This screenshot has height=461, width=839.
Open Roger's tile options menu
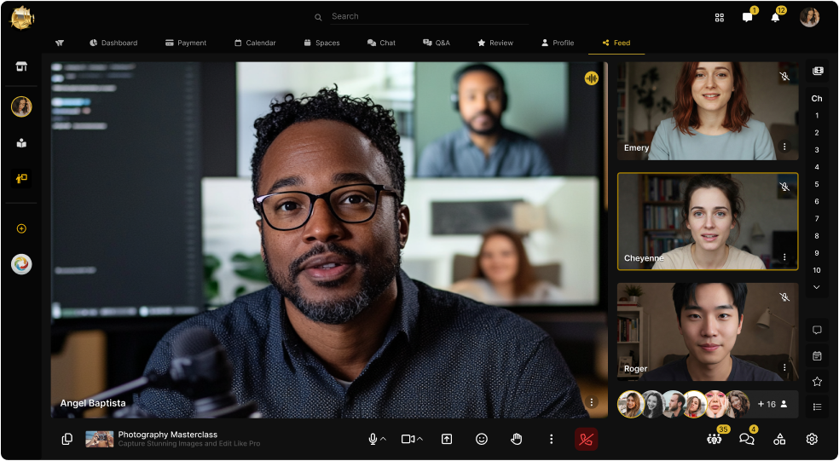point(784,367)
